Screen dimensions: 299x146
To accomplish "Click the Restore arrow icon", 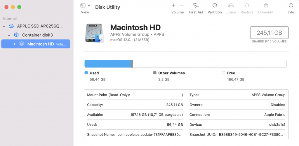I will (x=247, y=5).
